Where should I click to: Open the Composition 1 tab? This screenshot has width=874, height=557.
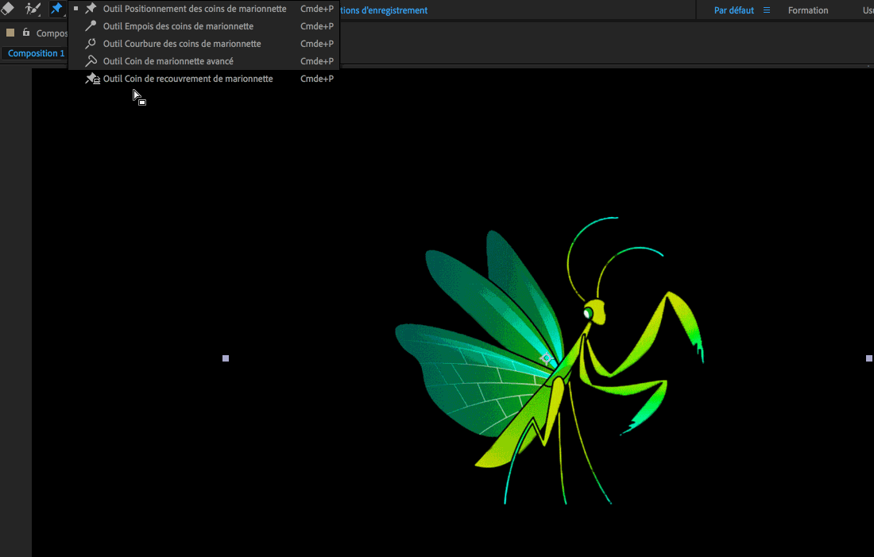(x=36, y=53)
